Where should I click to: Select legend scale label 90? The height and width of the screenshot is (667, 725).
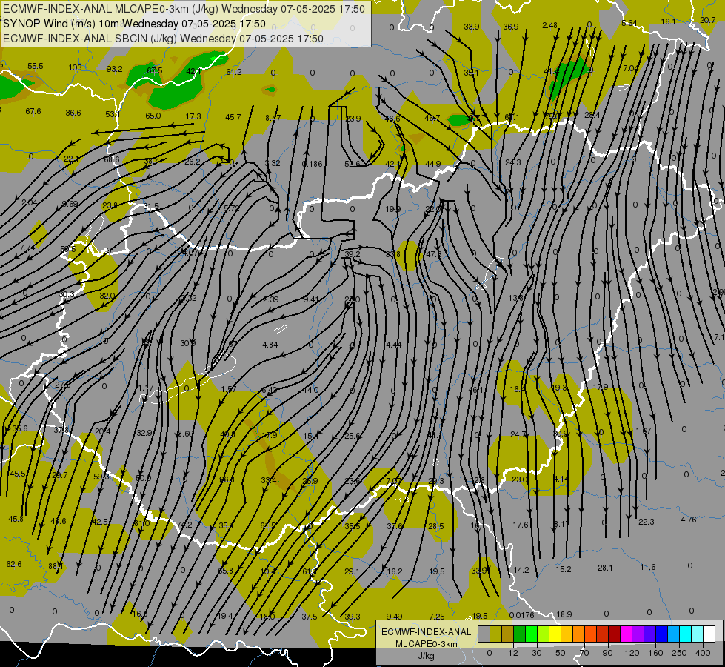pos(607,653)
